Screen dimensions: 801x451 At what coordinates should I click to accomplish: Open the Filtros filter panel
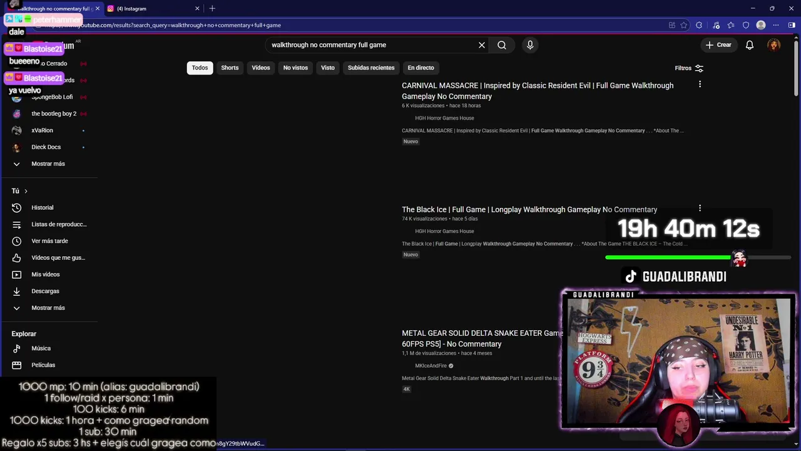point(689,68)
